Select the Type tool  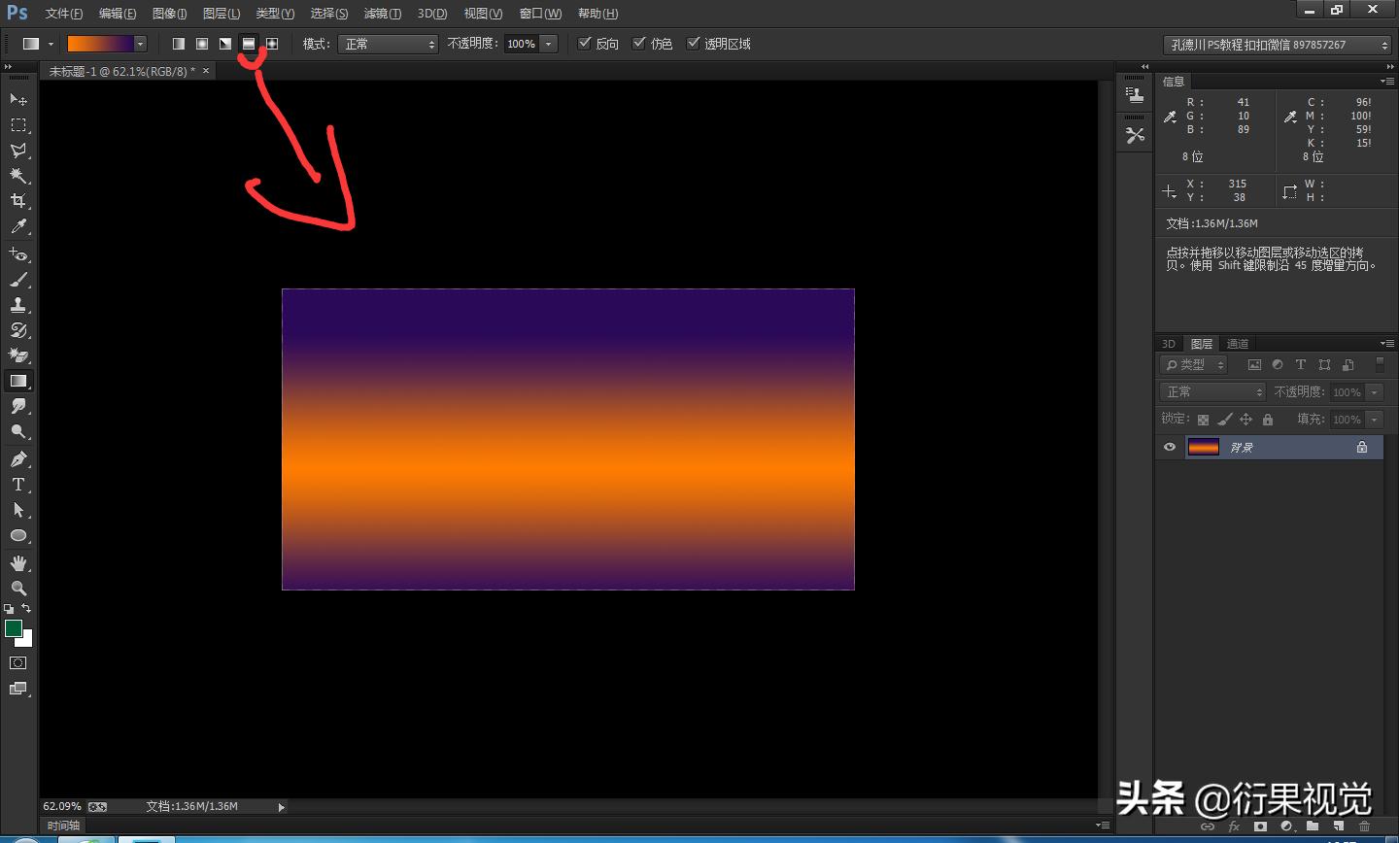17,484
